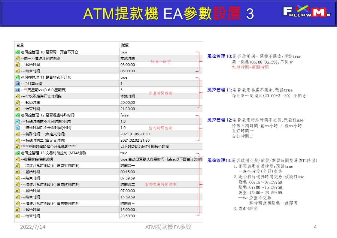Click the 05:00:00 起始时间 value field
The width and height of the screenshot is (337, 238).
click(161, 65)
